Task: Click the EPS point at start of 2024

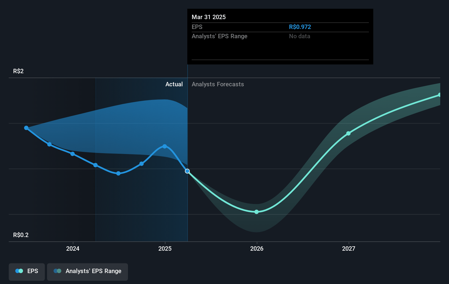Action: [x=72, y=154]
